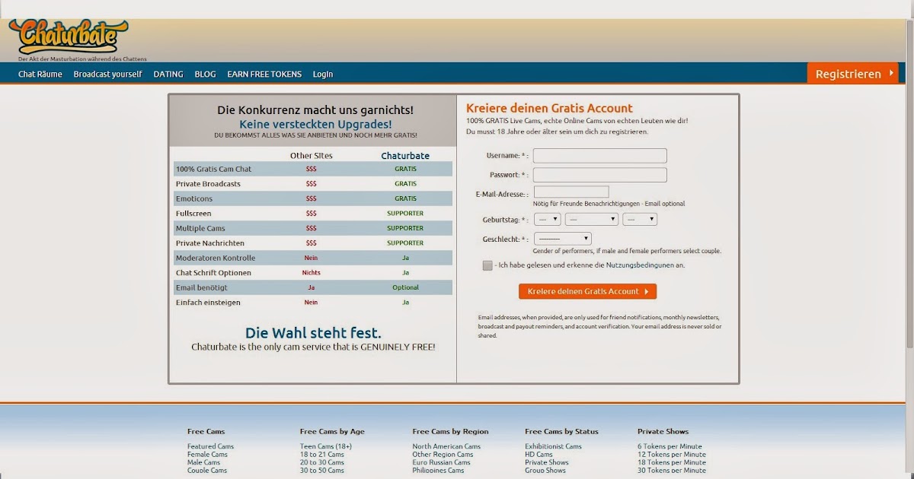Tick the Nutzungsbedingungen agreement checkbox

click(487, 265)
